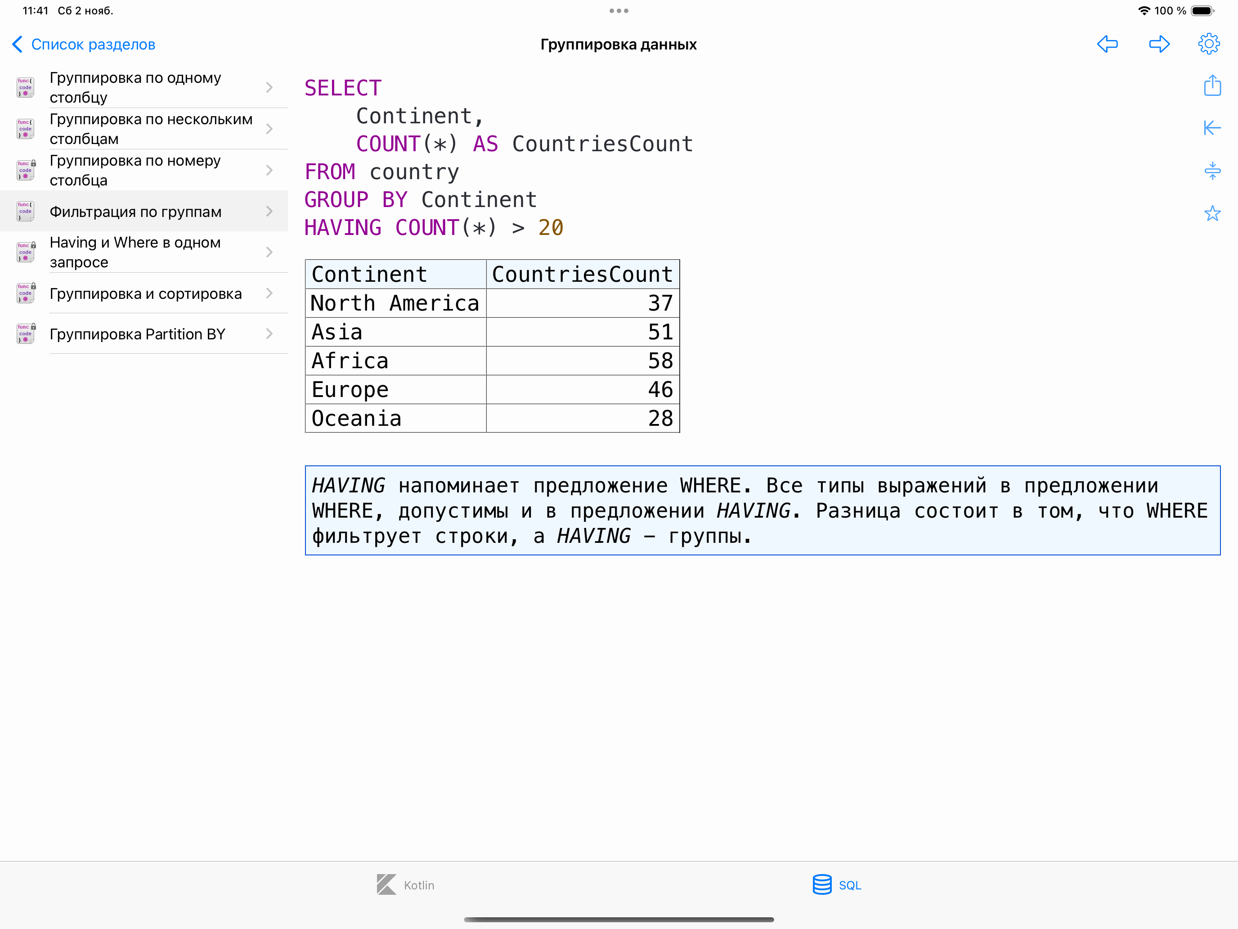Collapse sidebar with arrow-to-line icon
The height and width of the screenshot is (929, 1238).
(1212, 128)
